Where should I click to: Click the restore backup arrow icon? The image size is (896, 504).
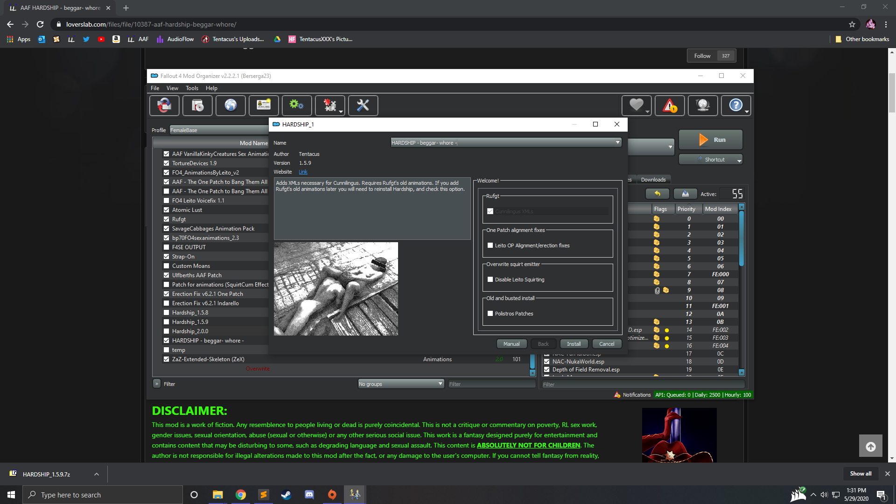pyautogui.click(x=658, y=194)
